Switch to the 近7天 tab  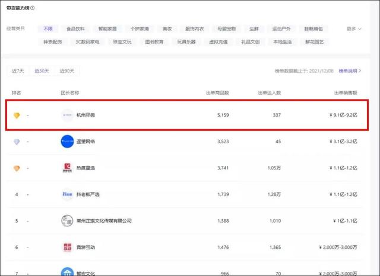[x=18, y=71]
